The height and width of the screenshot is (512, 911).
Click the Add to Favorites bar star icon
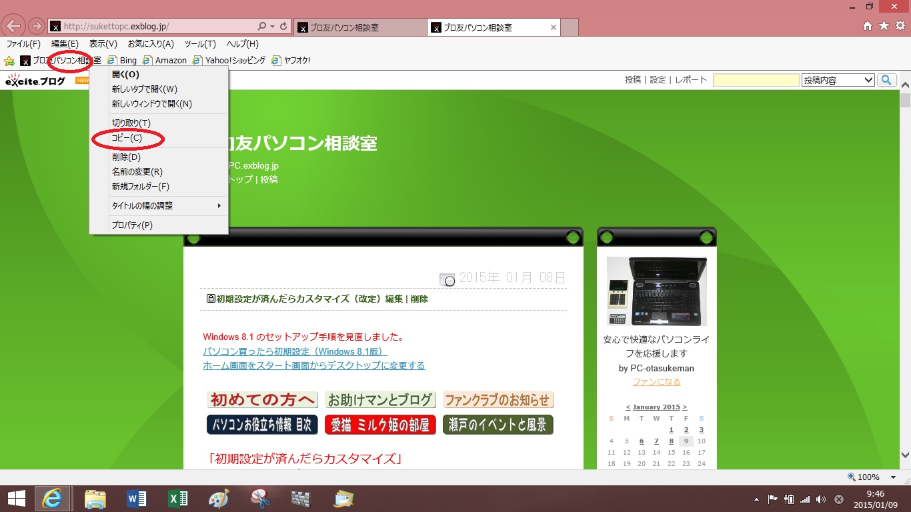pos(9,61)
